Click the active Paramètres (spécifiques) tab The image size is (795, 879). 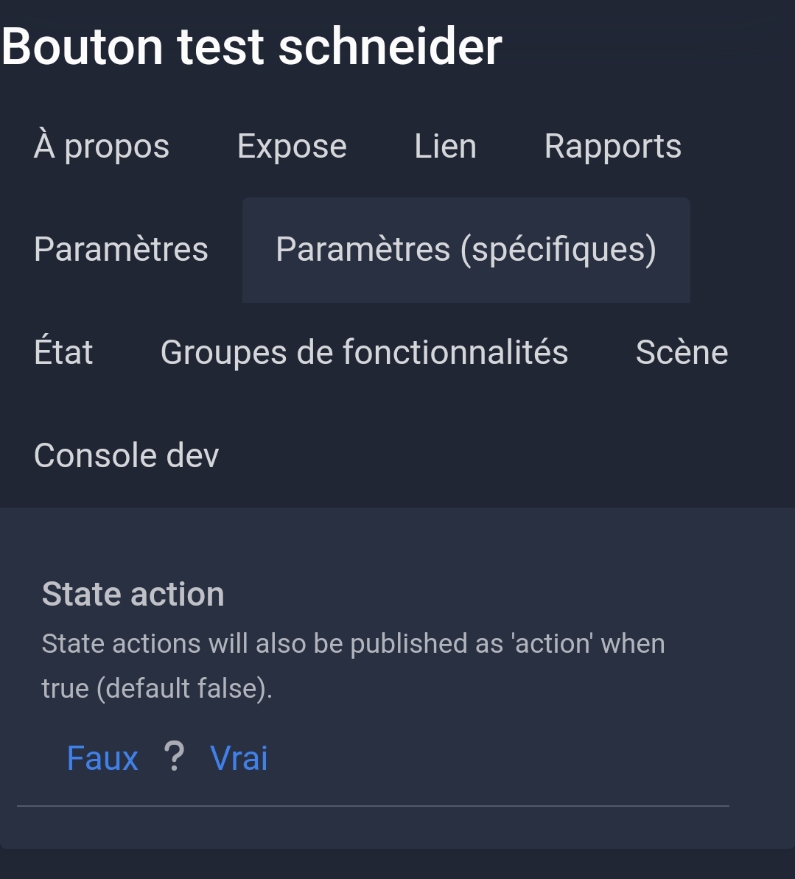click(x=466, y=249)
